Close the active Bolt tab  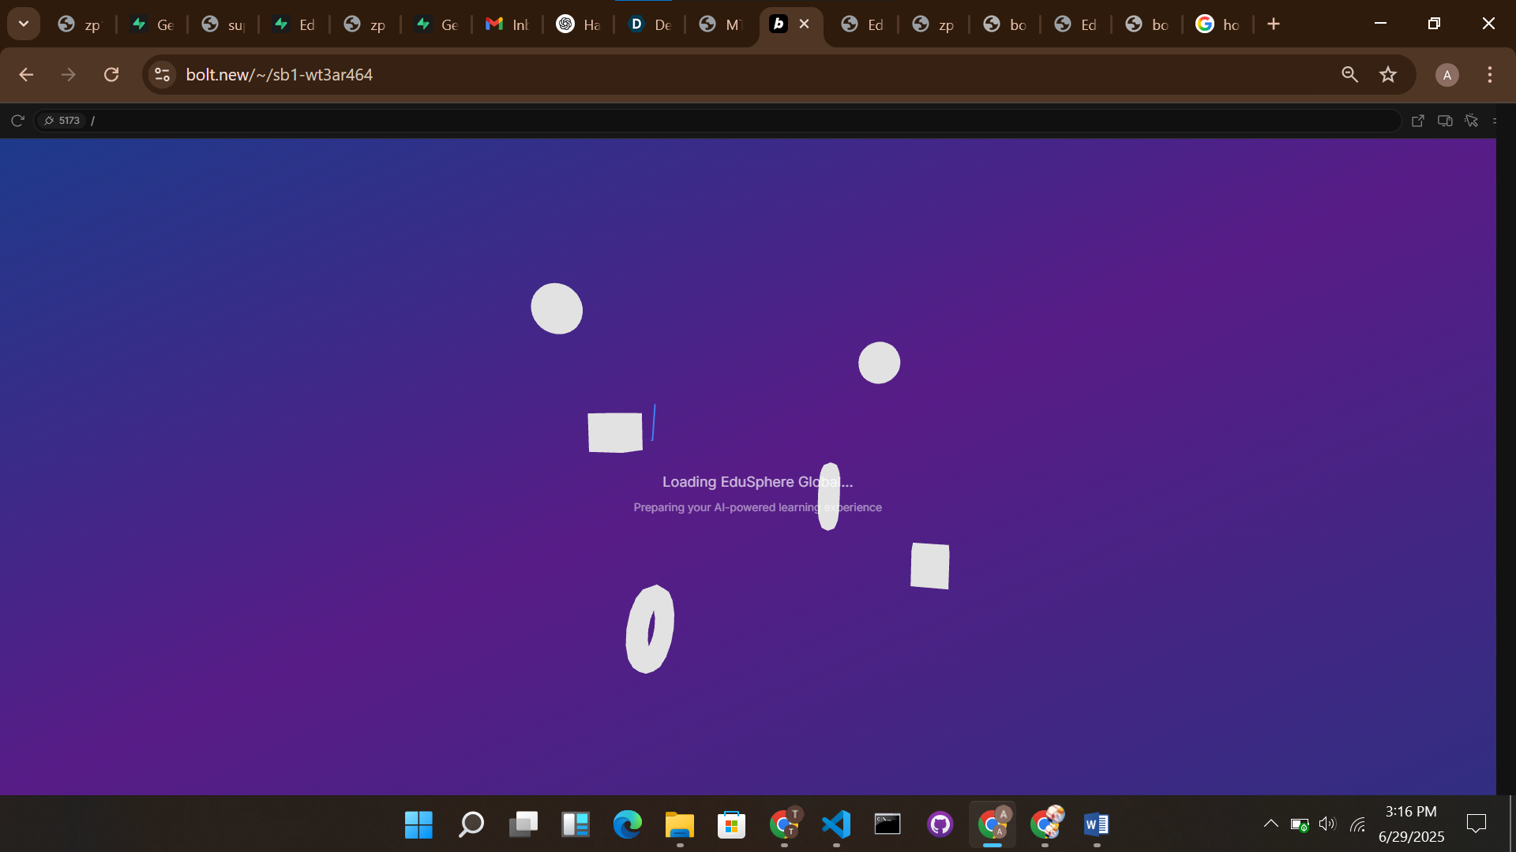pos(805,24)
